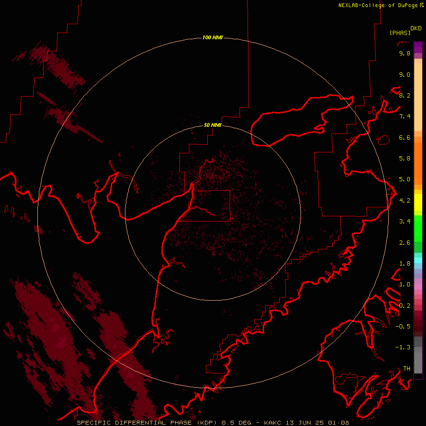The height and width of the screenshot is (426, 426).
Task: Click the 2.6 legend value
Action: point(405,243)
